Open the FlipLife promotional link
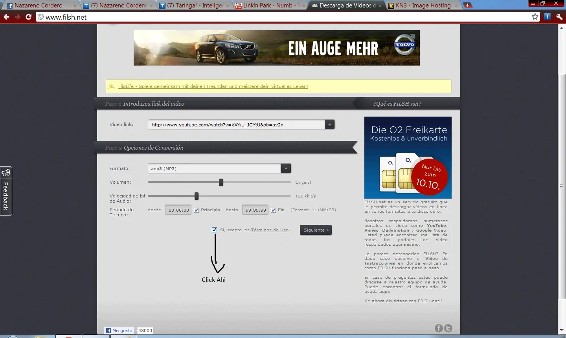 tap(213, 86)
